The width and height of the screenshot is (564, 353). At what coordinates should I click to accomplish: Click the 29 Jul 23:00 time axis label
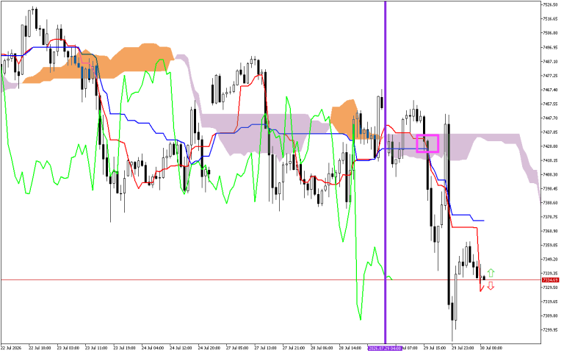pyautogui.click(x=463, y=349)
